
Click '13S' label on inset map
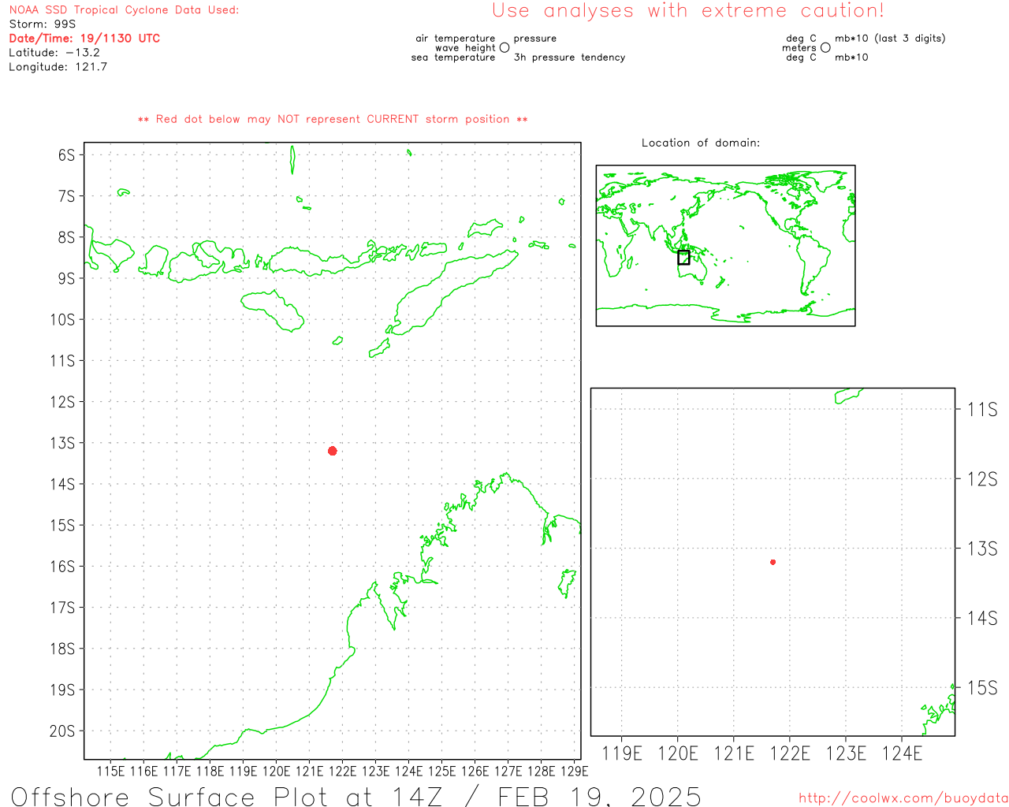(x=982, y=549)
